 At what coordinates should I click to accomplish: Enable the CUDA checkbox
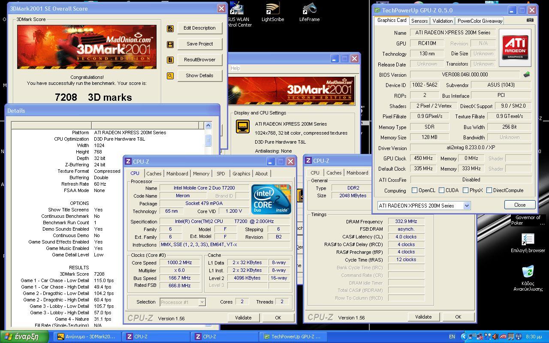(x=441, y=190)
